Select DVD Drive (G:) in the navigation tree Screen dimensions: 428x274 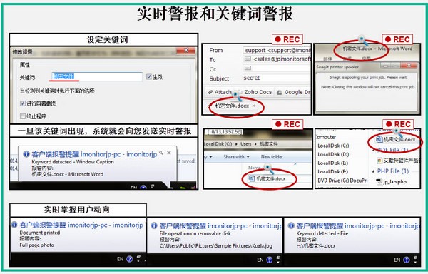coord(342,181)
